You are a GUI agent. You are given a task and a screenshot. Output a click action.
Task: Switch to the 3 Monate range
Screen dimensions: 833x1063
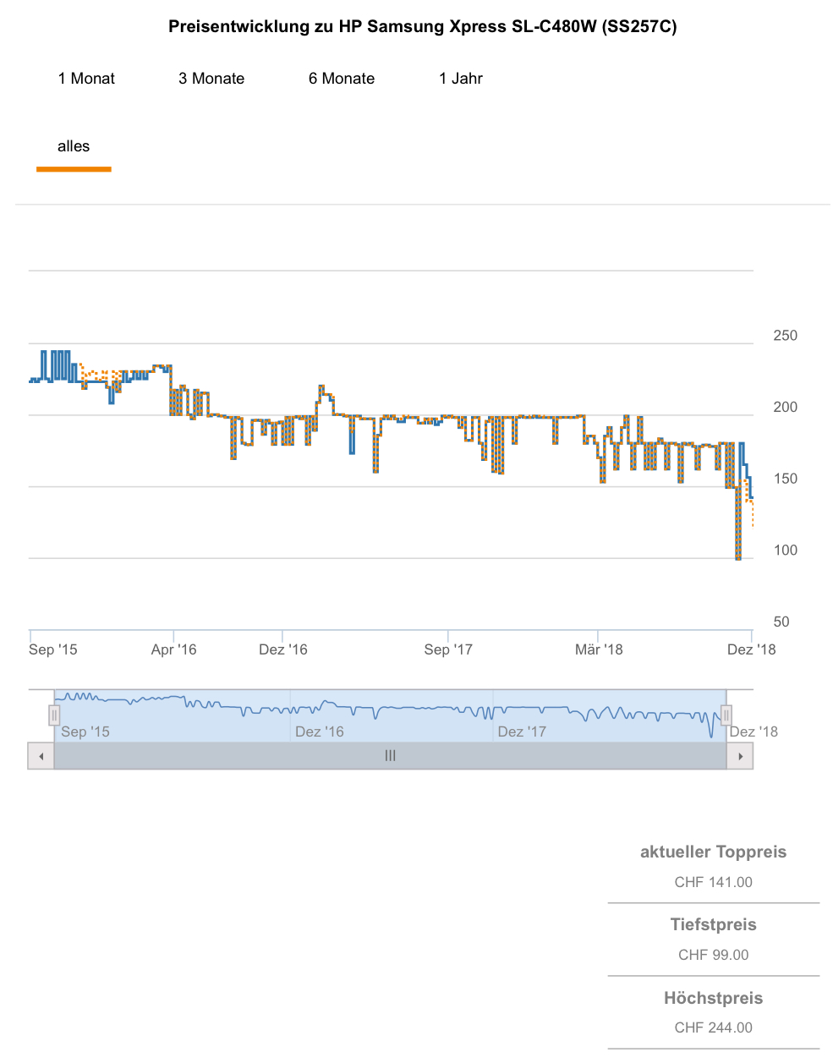pyautogui.click(x=211, y=79)
